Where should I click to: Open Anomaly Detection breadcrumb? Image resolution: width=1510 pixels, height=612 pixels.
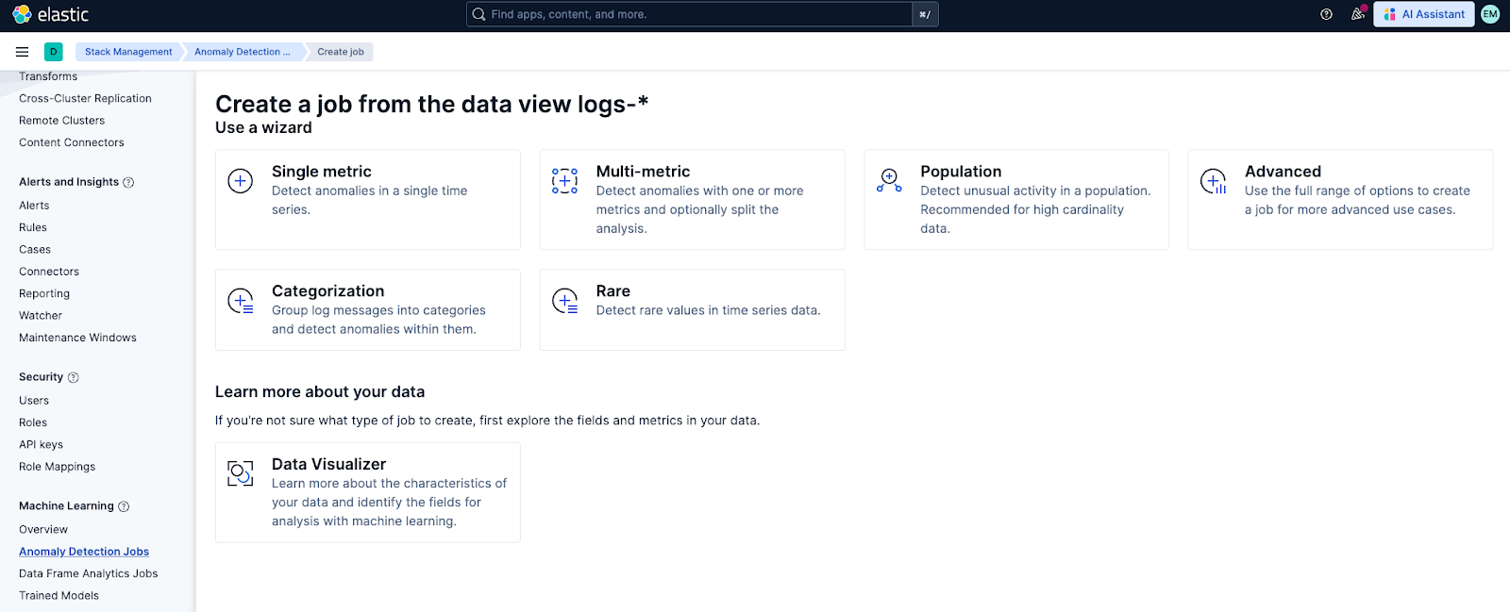[x=242, y=52]
